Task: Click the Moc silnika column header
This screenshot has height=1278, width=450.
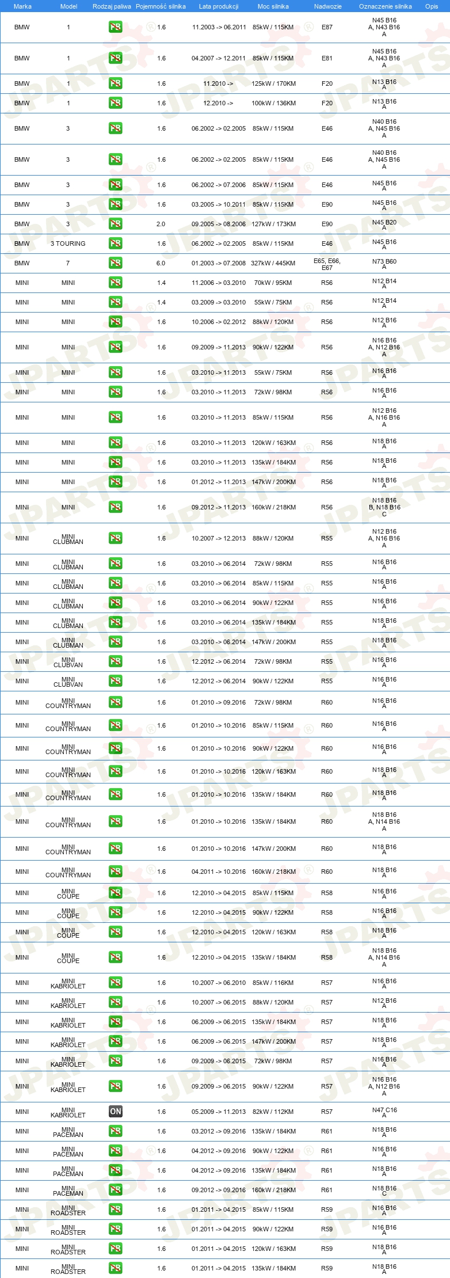Action: pyautogui.click(x=273, y=6)
